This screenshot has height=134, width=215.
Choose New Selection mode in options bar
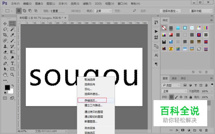19,11
